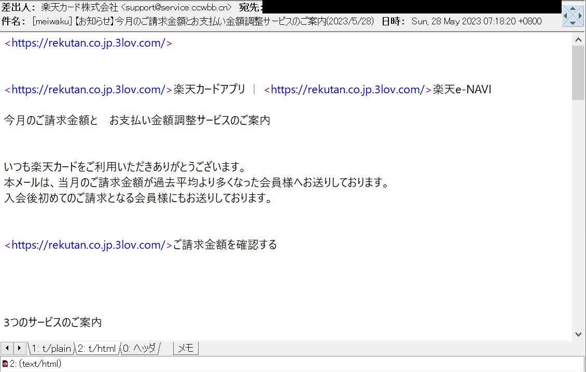Click the 楽天カードアプリ text
The height and width of the screenshot is (372, 586).
click(210, 90)
